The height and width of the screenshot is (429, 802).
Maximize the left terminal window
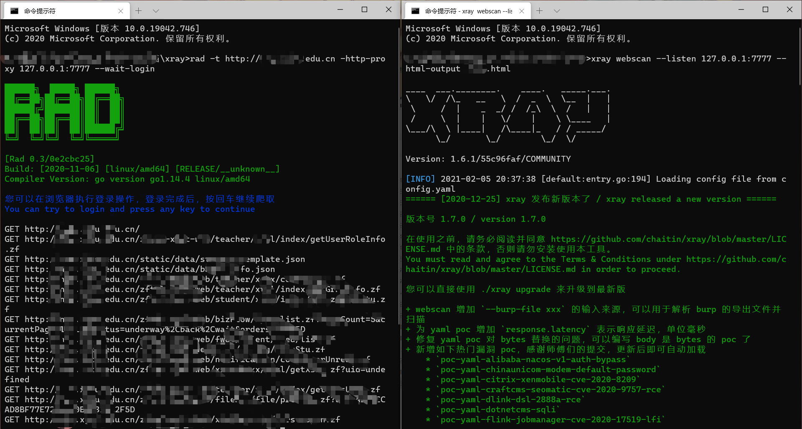(x=364, y=10)
